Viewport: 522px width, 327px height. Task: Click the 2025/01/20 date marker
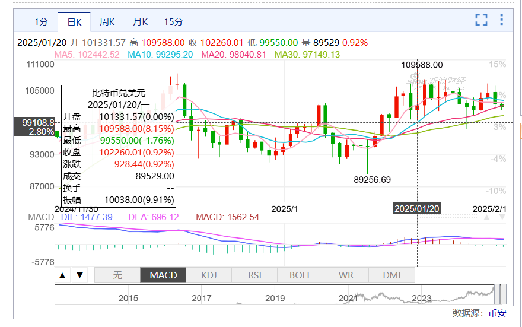click(417, 208)
